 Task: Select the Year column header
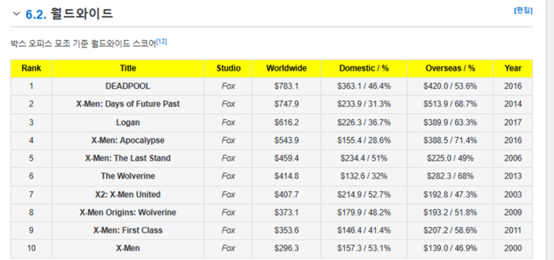coord(513,69)
